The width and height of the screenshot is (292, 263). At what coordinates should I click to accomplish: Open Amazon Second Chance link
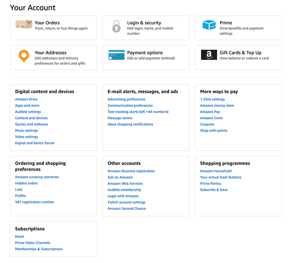click(127, 208)
